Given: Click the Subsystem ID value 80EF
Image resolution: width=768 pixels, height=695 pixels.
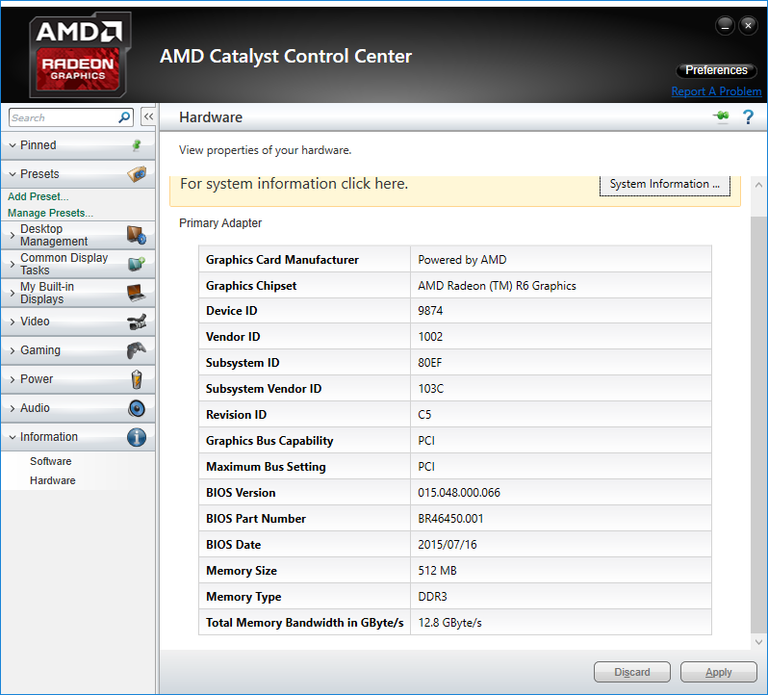Looking at the screenshot, I should click(429, 363).
